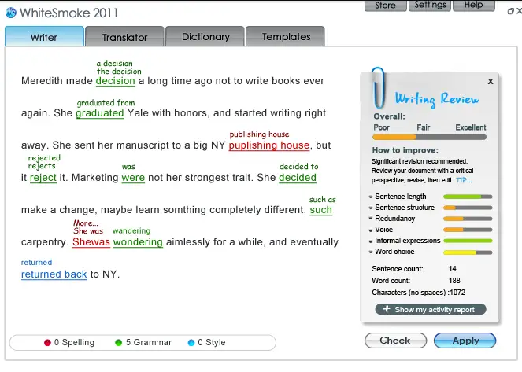Viewport: 522px width, 372px height.
Task: Click the '5 Grammar' counter label
Action: (x=149, y=342)
